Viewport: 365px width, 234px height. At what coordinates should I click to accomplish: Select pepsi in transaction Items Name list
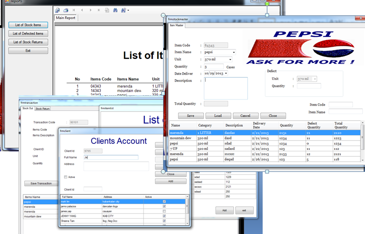[x=41, y=202]
